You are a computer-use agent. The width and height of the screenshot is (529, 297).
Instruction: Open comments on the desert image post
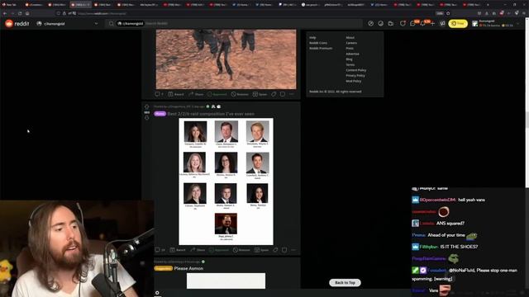tap(159, 94)
